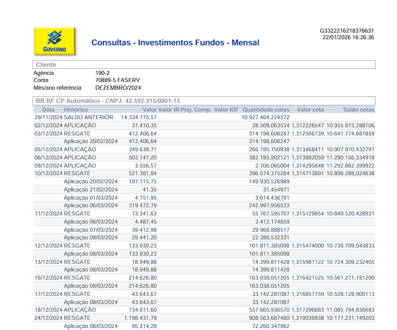397x330 pixels.
Task: Click the Banco do Brasil Governo logo
Action: (54, 41)
